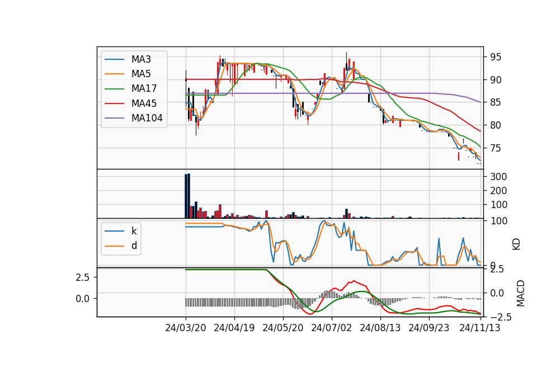The image size is (537, 386).
Task: Click the tallest volume bar at chart start
Action: (x=189, y=196)
